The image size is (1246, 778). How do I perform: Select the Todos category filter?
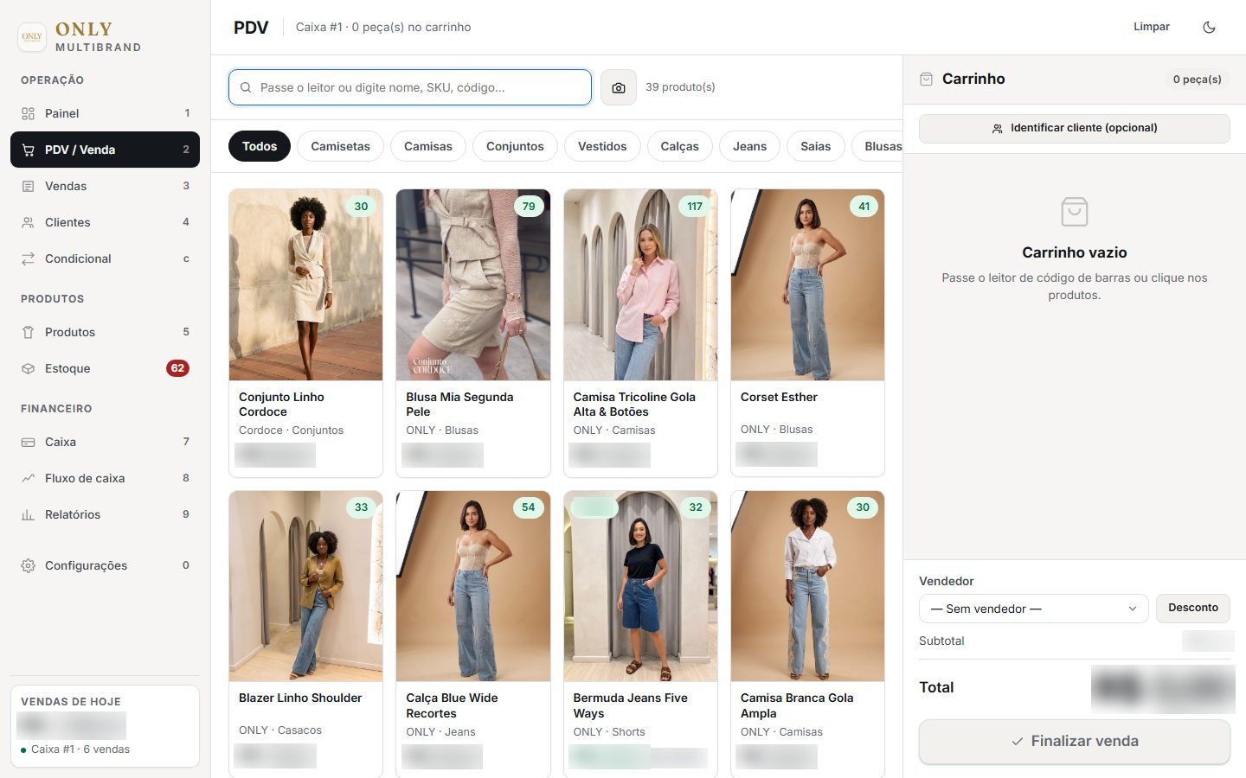(260, 146)
